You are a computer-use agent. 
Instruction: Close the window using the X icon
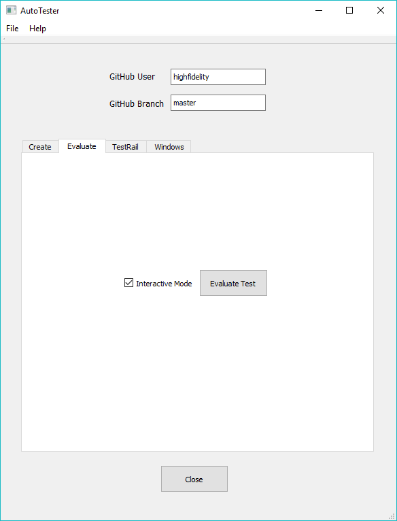tap(381, 10)
